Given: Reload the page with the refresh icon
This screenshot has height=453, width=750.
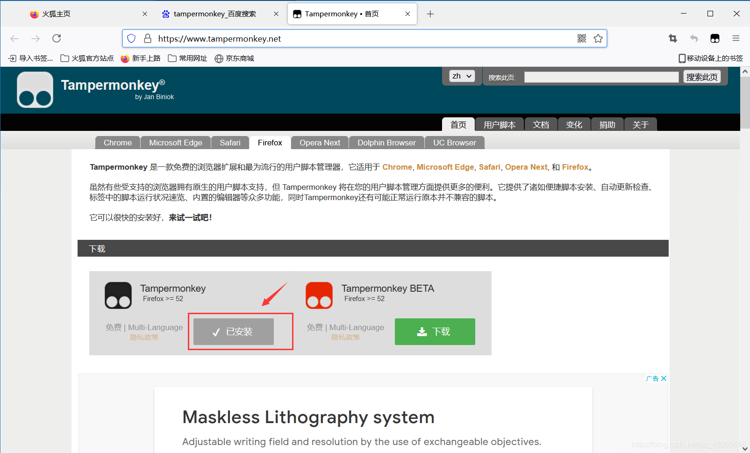Looking at the screenshot, I should [57, 38].
